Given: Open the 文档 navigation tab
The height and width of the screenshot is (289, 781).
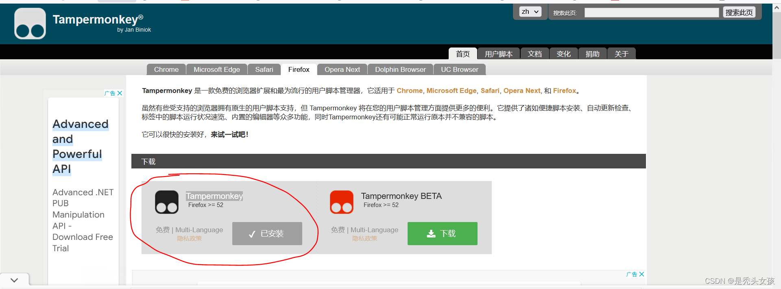Looking at the screenshot, I should 535,54.
